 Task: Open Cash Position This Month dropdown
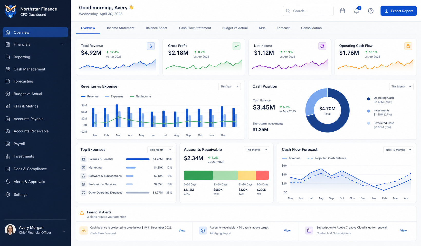[401, 86]
